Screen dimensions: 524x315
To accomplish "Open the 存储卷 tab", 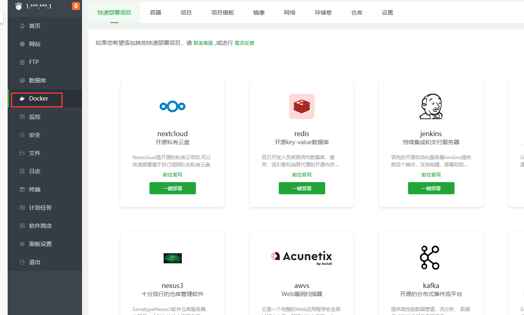I will 323,13.
